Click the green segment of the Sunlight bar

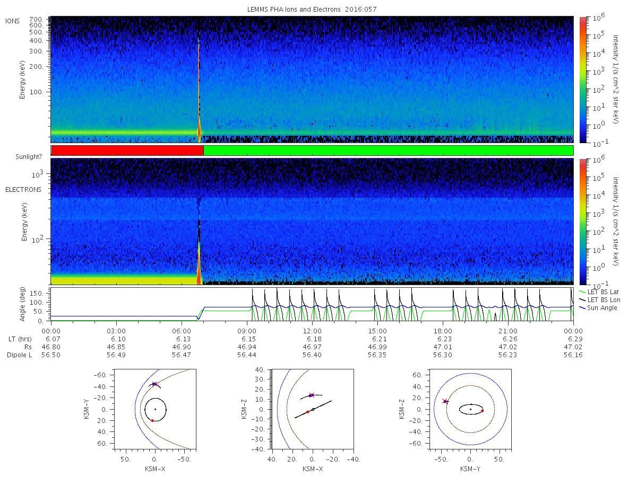coord(388,151)
